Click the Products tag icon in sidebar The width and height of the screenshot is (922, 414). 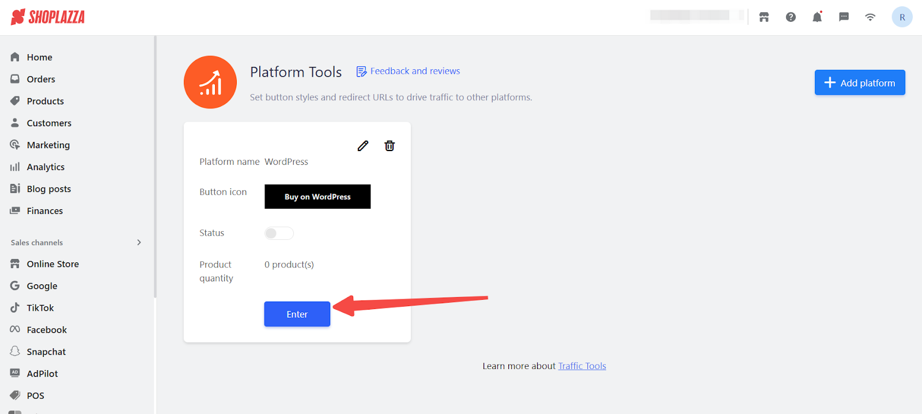point(15,101)
